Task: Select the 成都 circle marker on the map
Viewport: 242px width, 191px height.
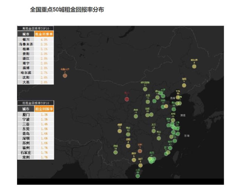Action: [119, 131]
